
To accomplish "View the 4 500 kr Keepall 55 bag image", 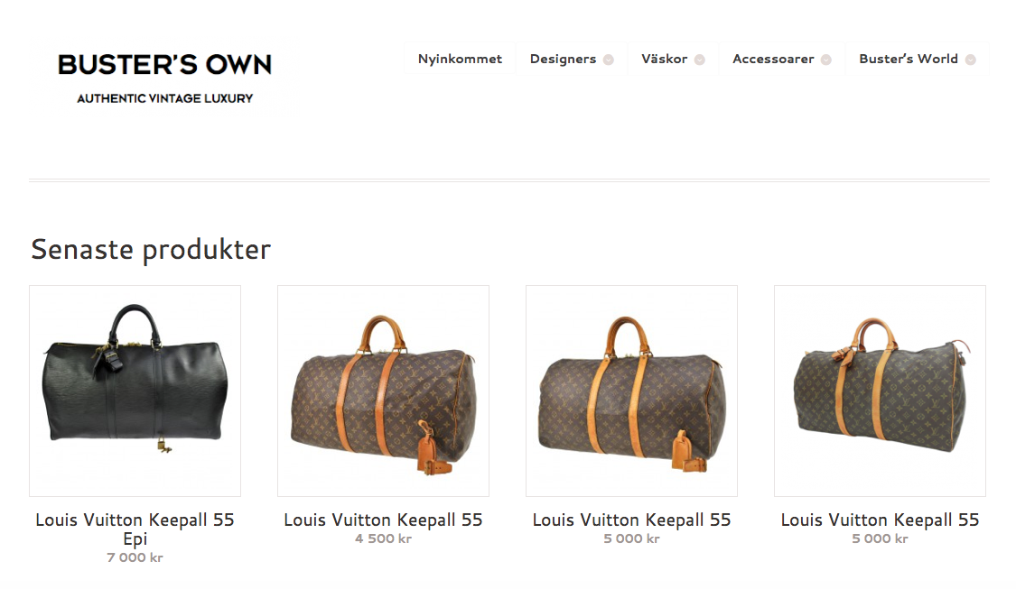I will pyautogui.click(x=384, y=391).
